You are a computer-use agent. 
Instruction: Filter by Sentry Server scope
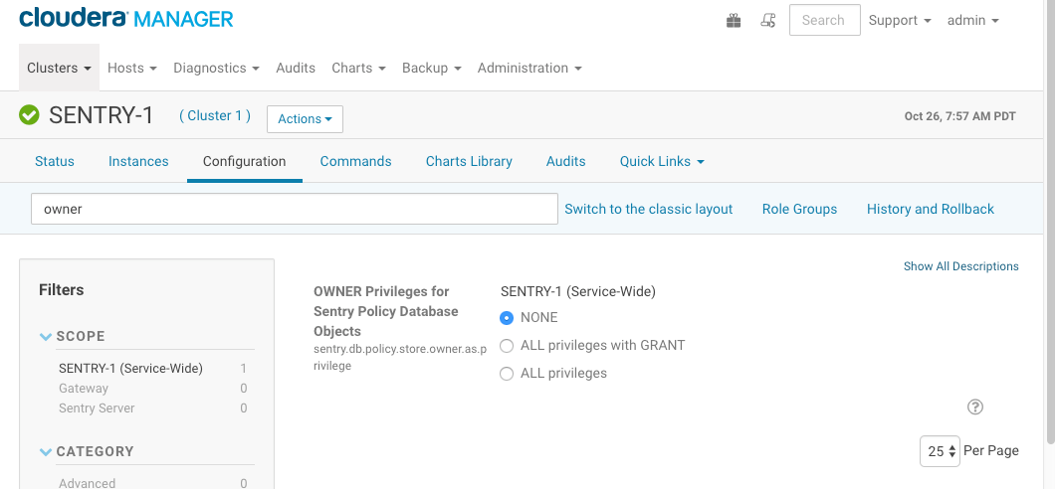click(97, 408)
